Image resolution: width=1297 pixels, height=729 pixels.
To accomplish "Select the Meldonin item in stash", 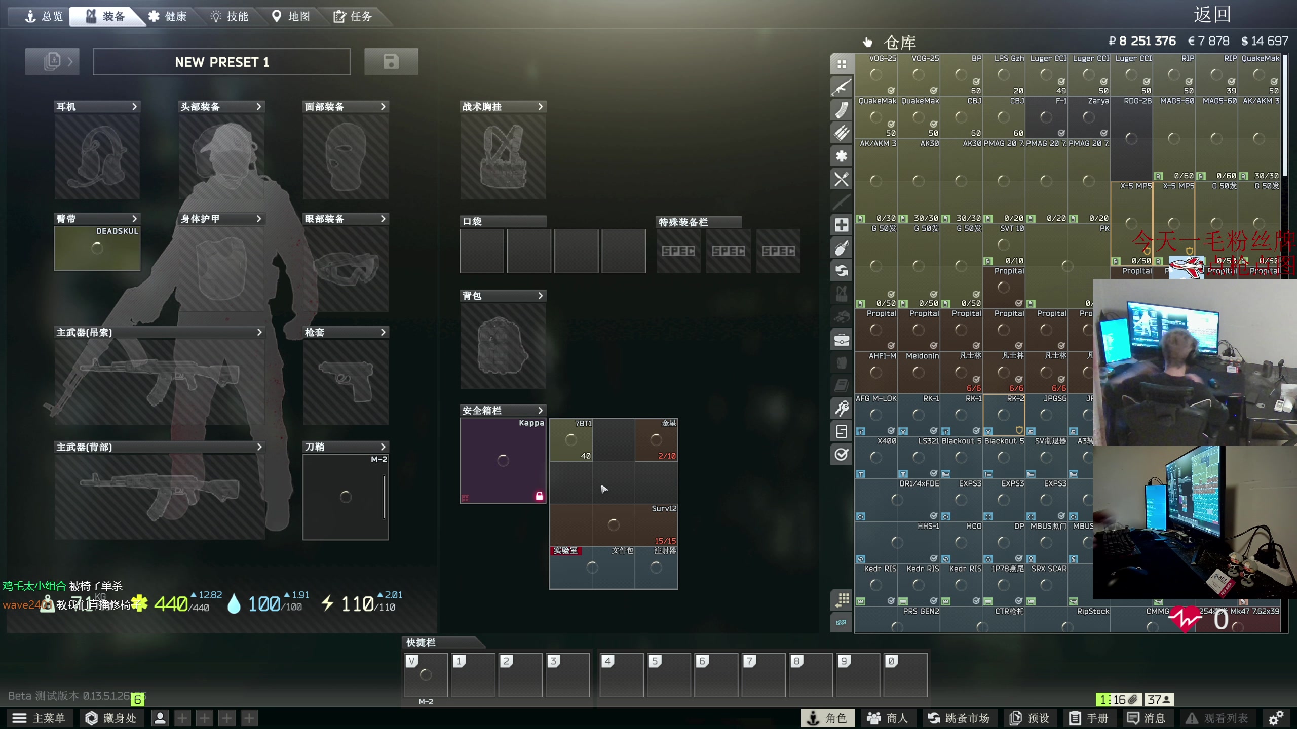I will point(919,373).
